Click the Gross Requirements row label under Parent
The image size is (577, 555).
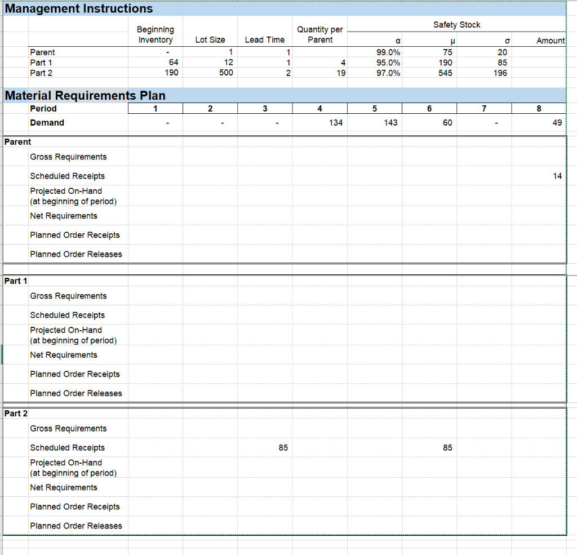point(69,157)
